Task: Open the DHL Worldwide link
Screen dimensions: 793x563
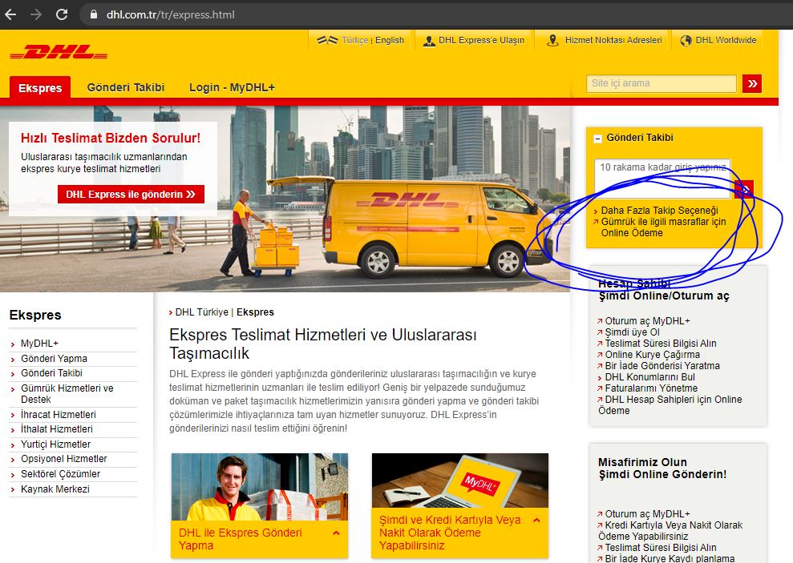Action: pyautogui.click(x=726, y=40)
